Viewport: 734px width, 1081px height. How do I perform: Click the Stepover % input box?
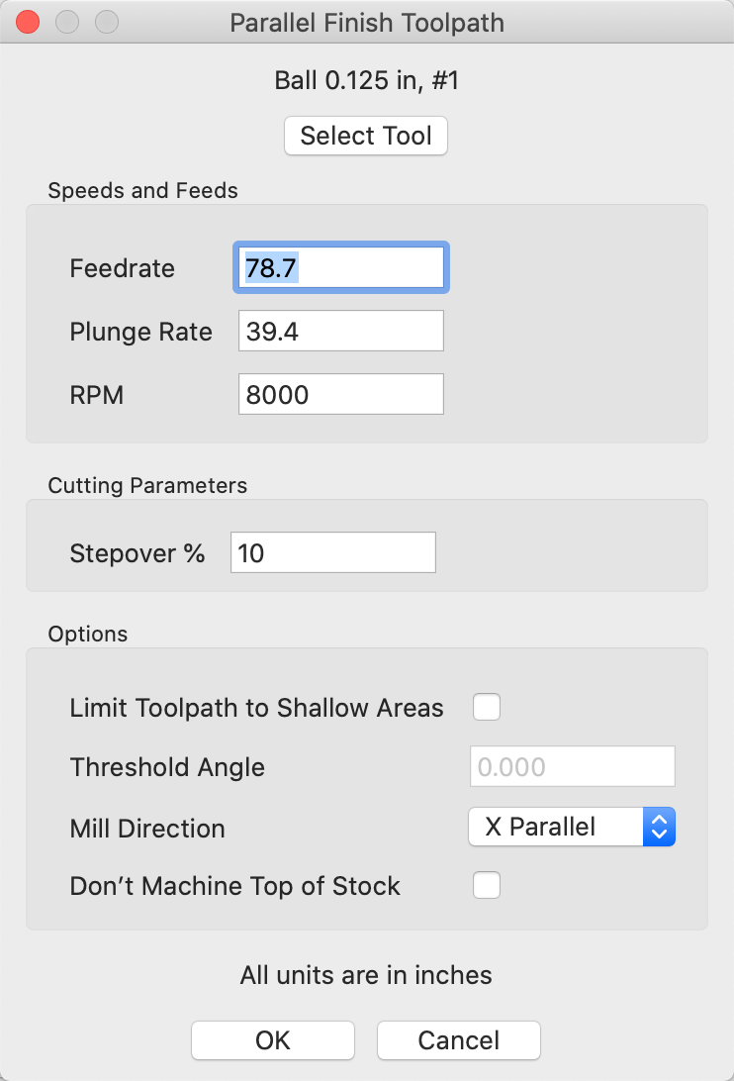(x=333, y=552)
